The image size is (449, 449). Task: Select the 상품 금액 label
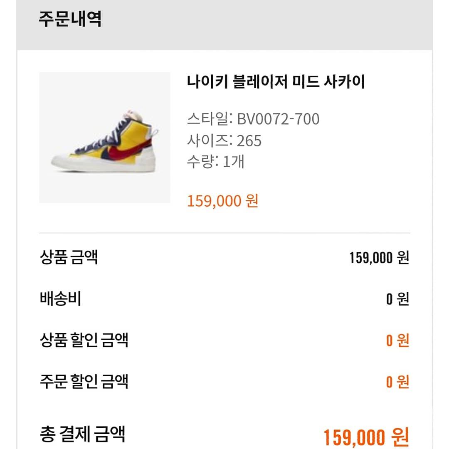coord(68,257)
